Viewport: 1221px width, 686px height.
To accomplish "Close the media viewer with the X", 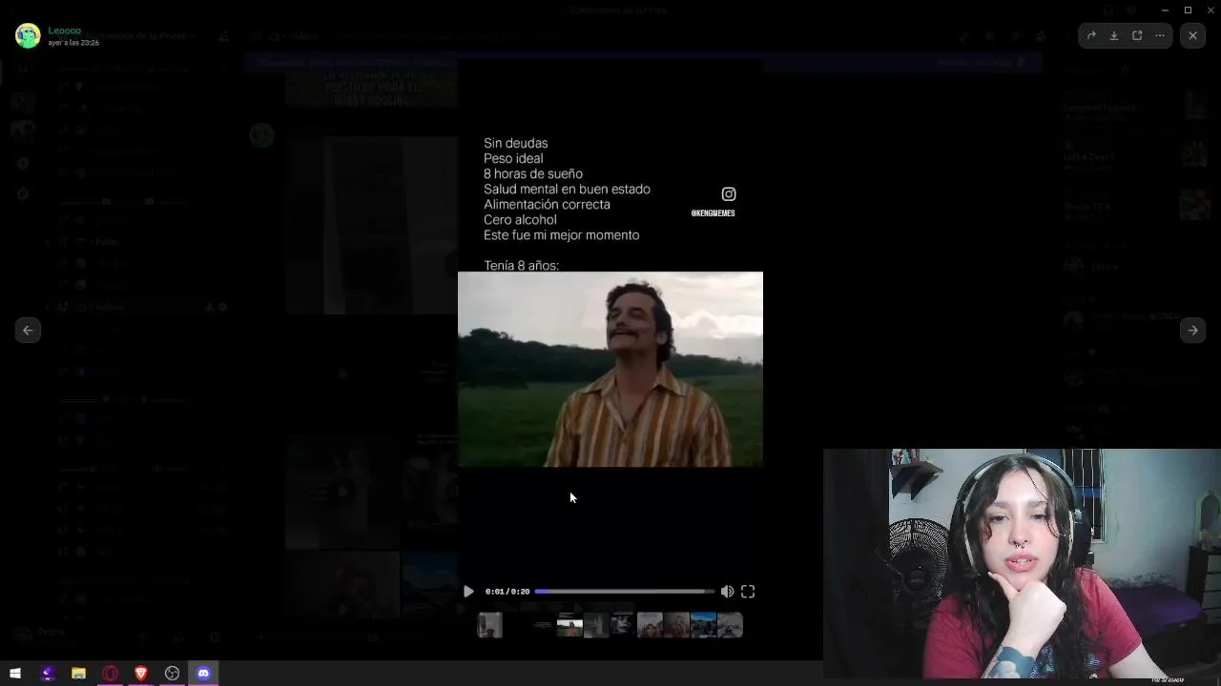I will (x=1192, y=35).
